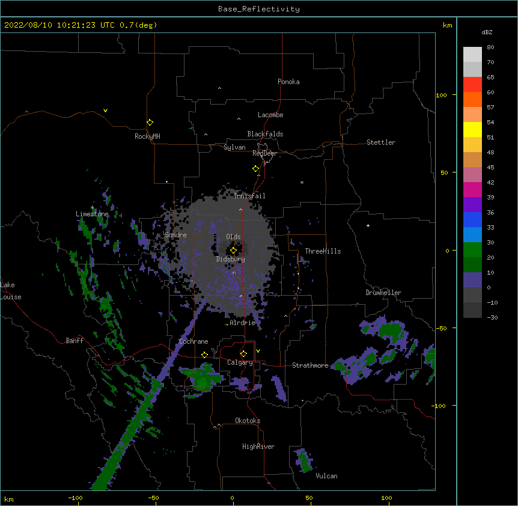Click the Stettler label
This screenshot has width=518, height=506.
point(381,142)
